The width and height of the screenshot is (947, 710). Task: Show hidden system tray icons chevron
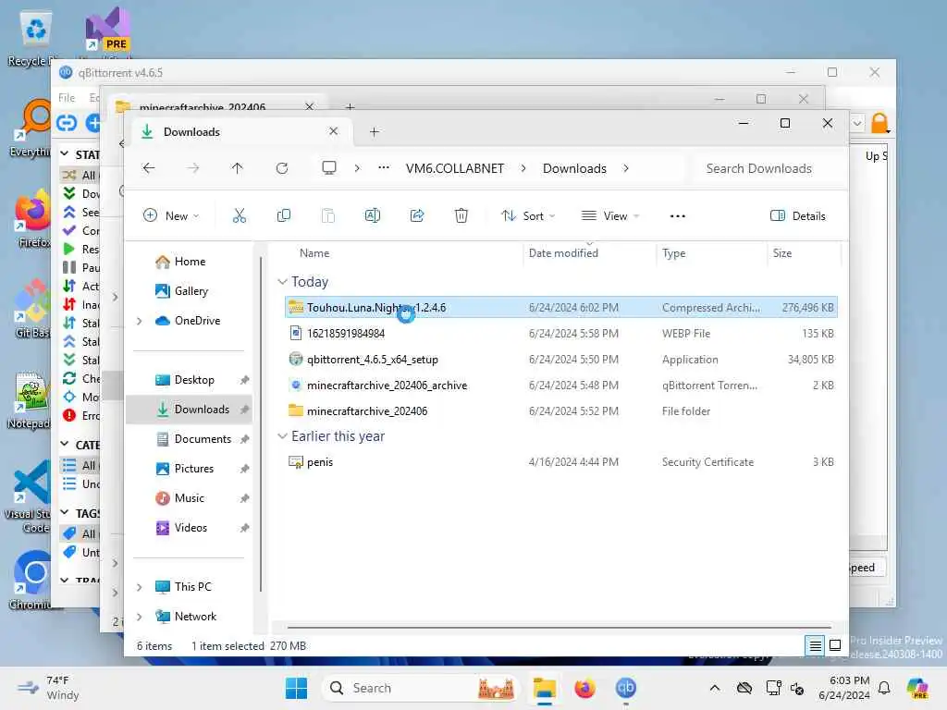pos(715,688)
